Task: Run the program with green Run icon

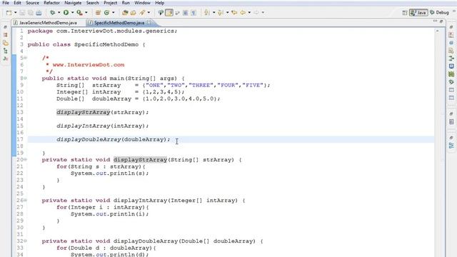Action: click(66, 13)
